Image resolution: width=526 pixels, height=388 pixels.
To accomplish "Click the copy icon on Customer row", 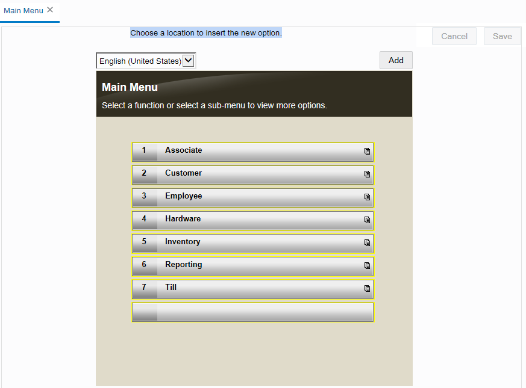I will point(367,174).
